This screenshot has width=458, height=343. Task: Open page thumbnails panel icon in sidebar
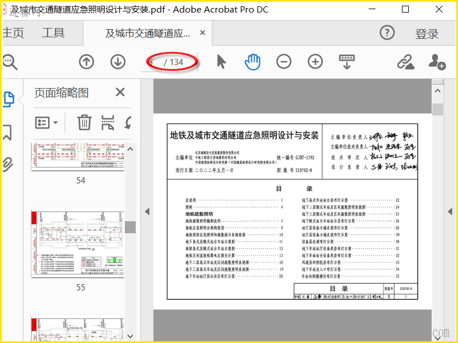9,99
